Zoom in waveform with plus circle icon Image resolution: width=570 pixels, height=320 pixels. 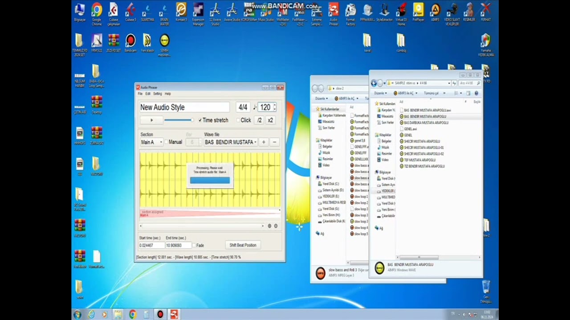pyautogui.click(x=269, y=226)
